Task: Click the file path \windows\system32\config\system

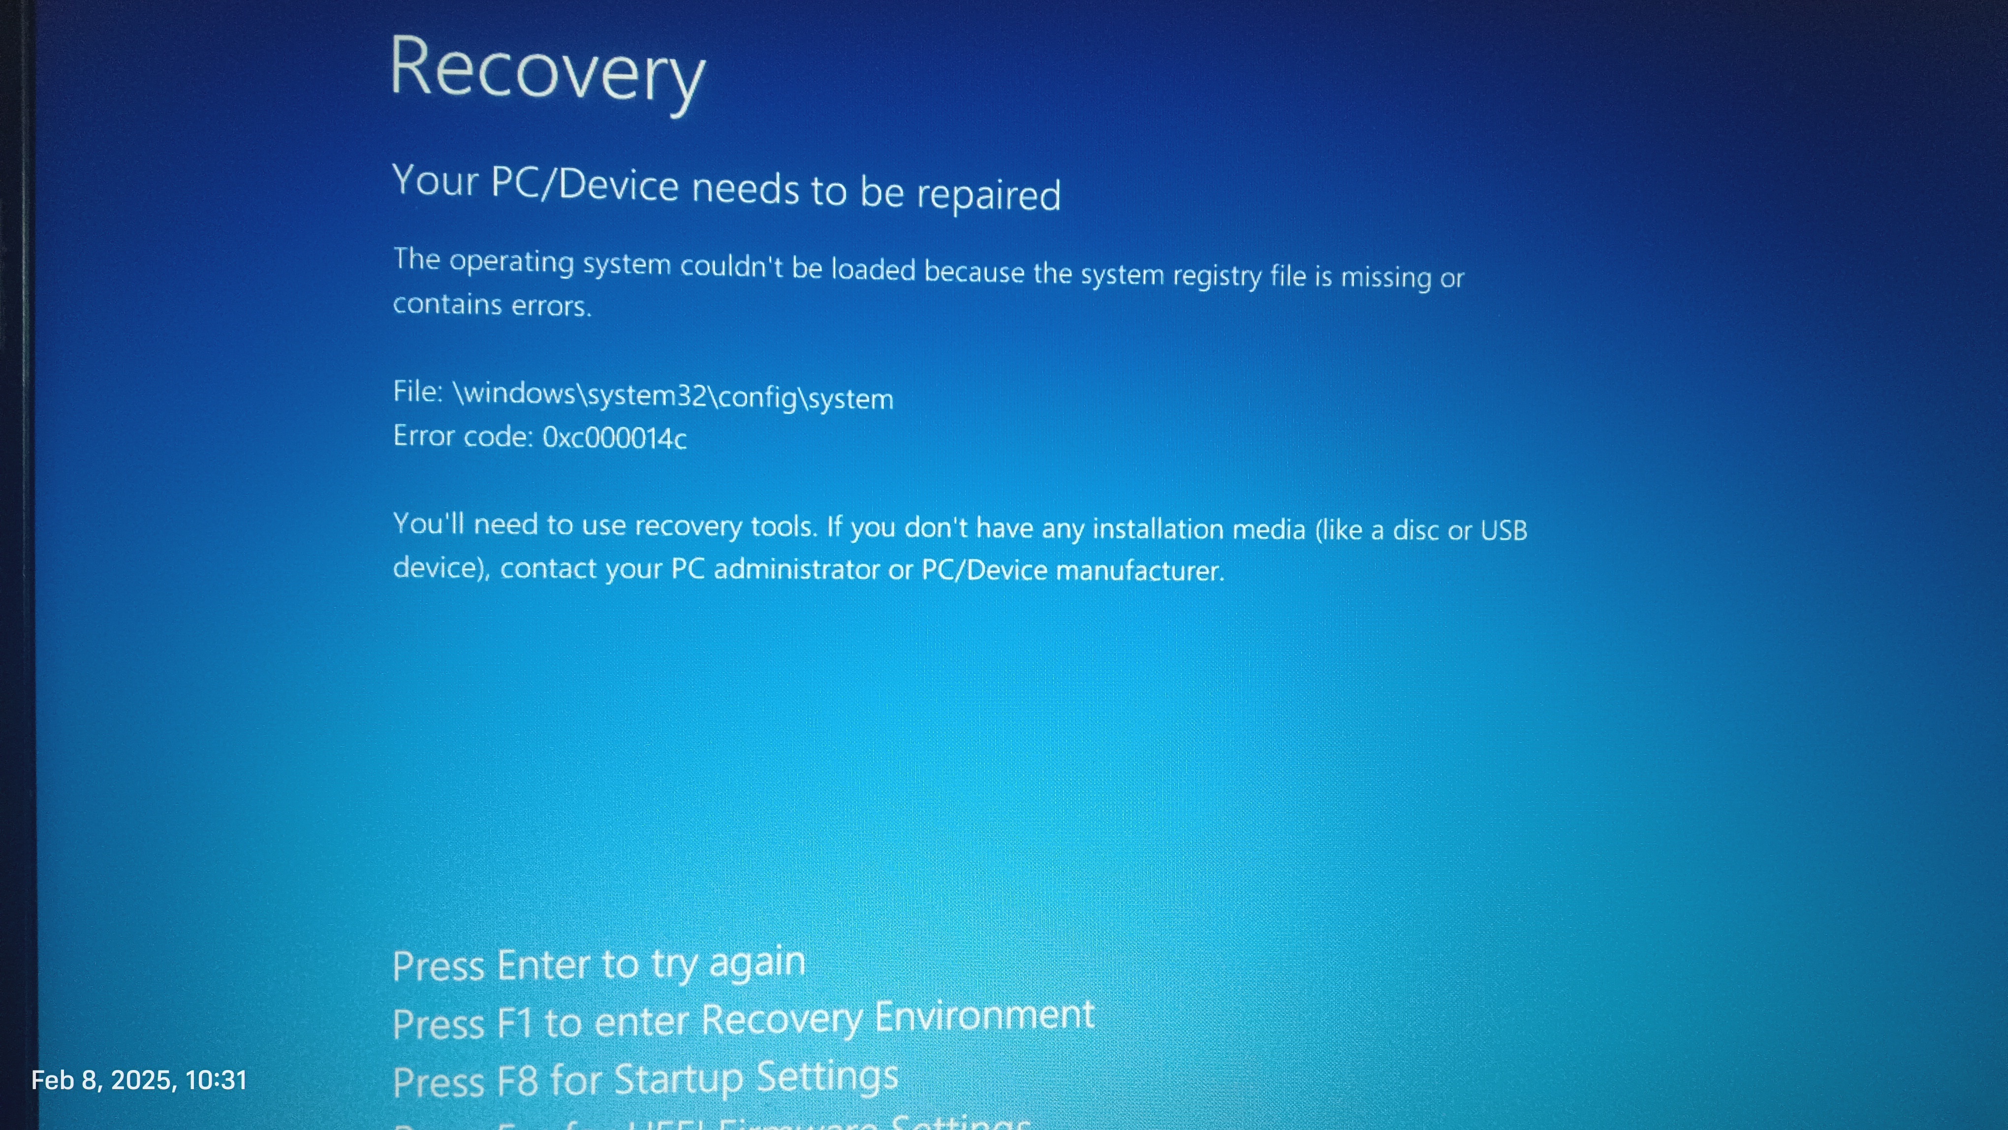Action: pyautogui.click(x=673, y=396)
